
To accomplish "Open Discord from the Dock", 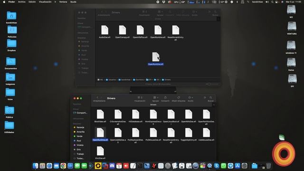I will (112, 166).
